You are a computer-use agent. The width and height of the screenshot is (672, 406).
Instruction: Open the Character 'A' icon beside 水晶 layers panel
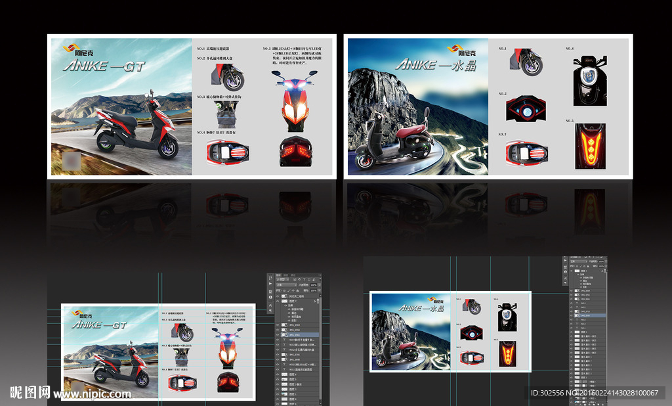pos(565,279)
